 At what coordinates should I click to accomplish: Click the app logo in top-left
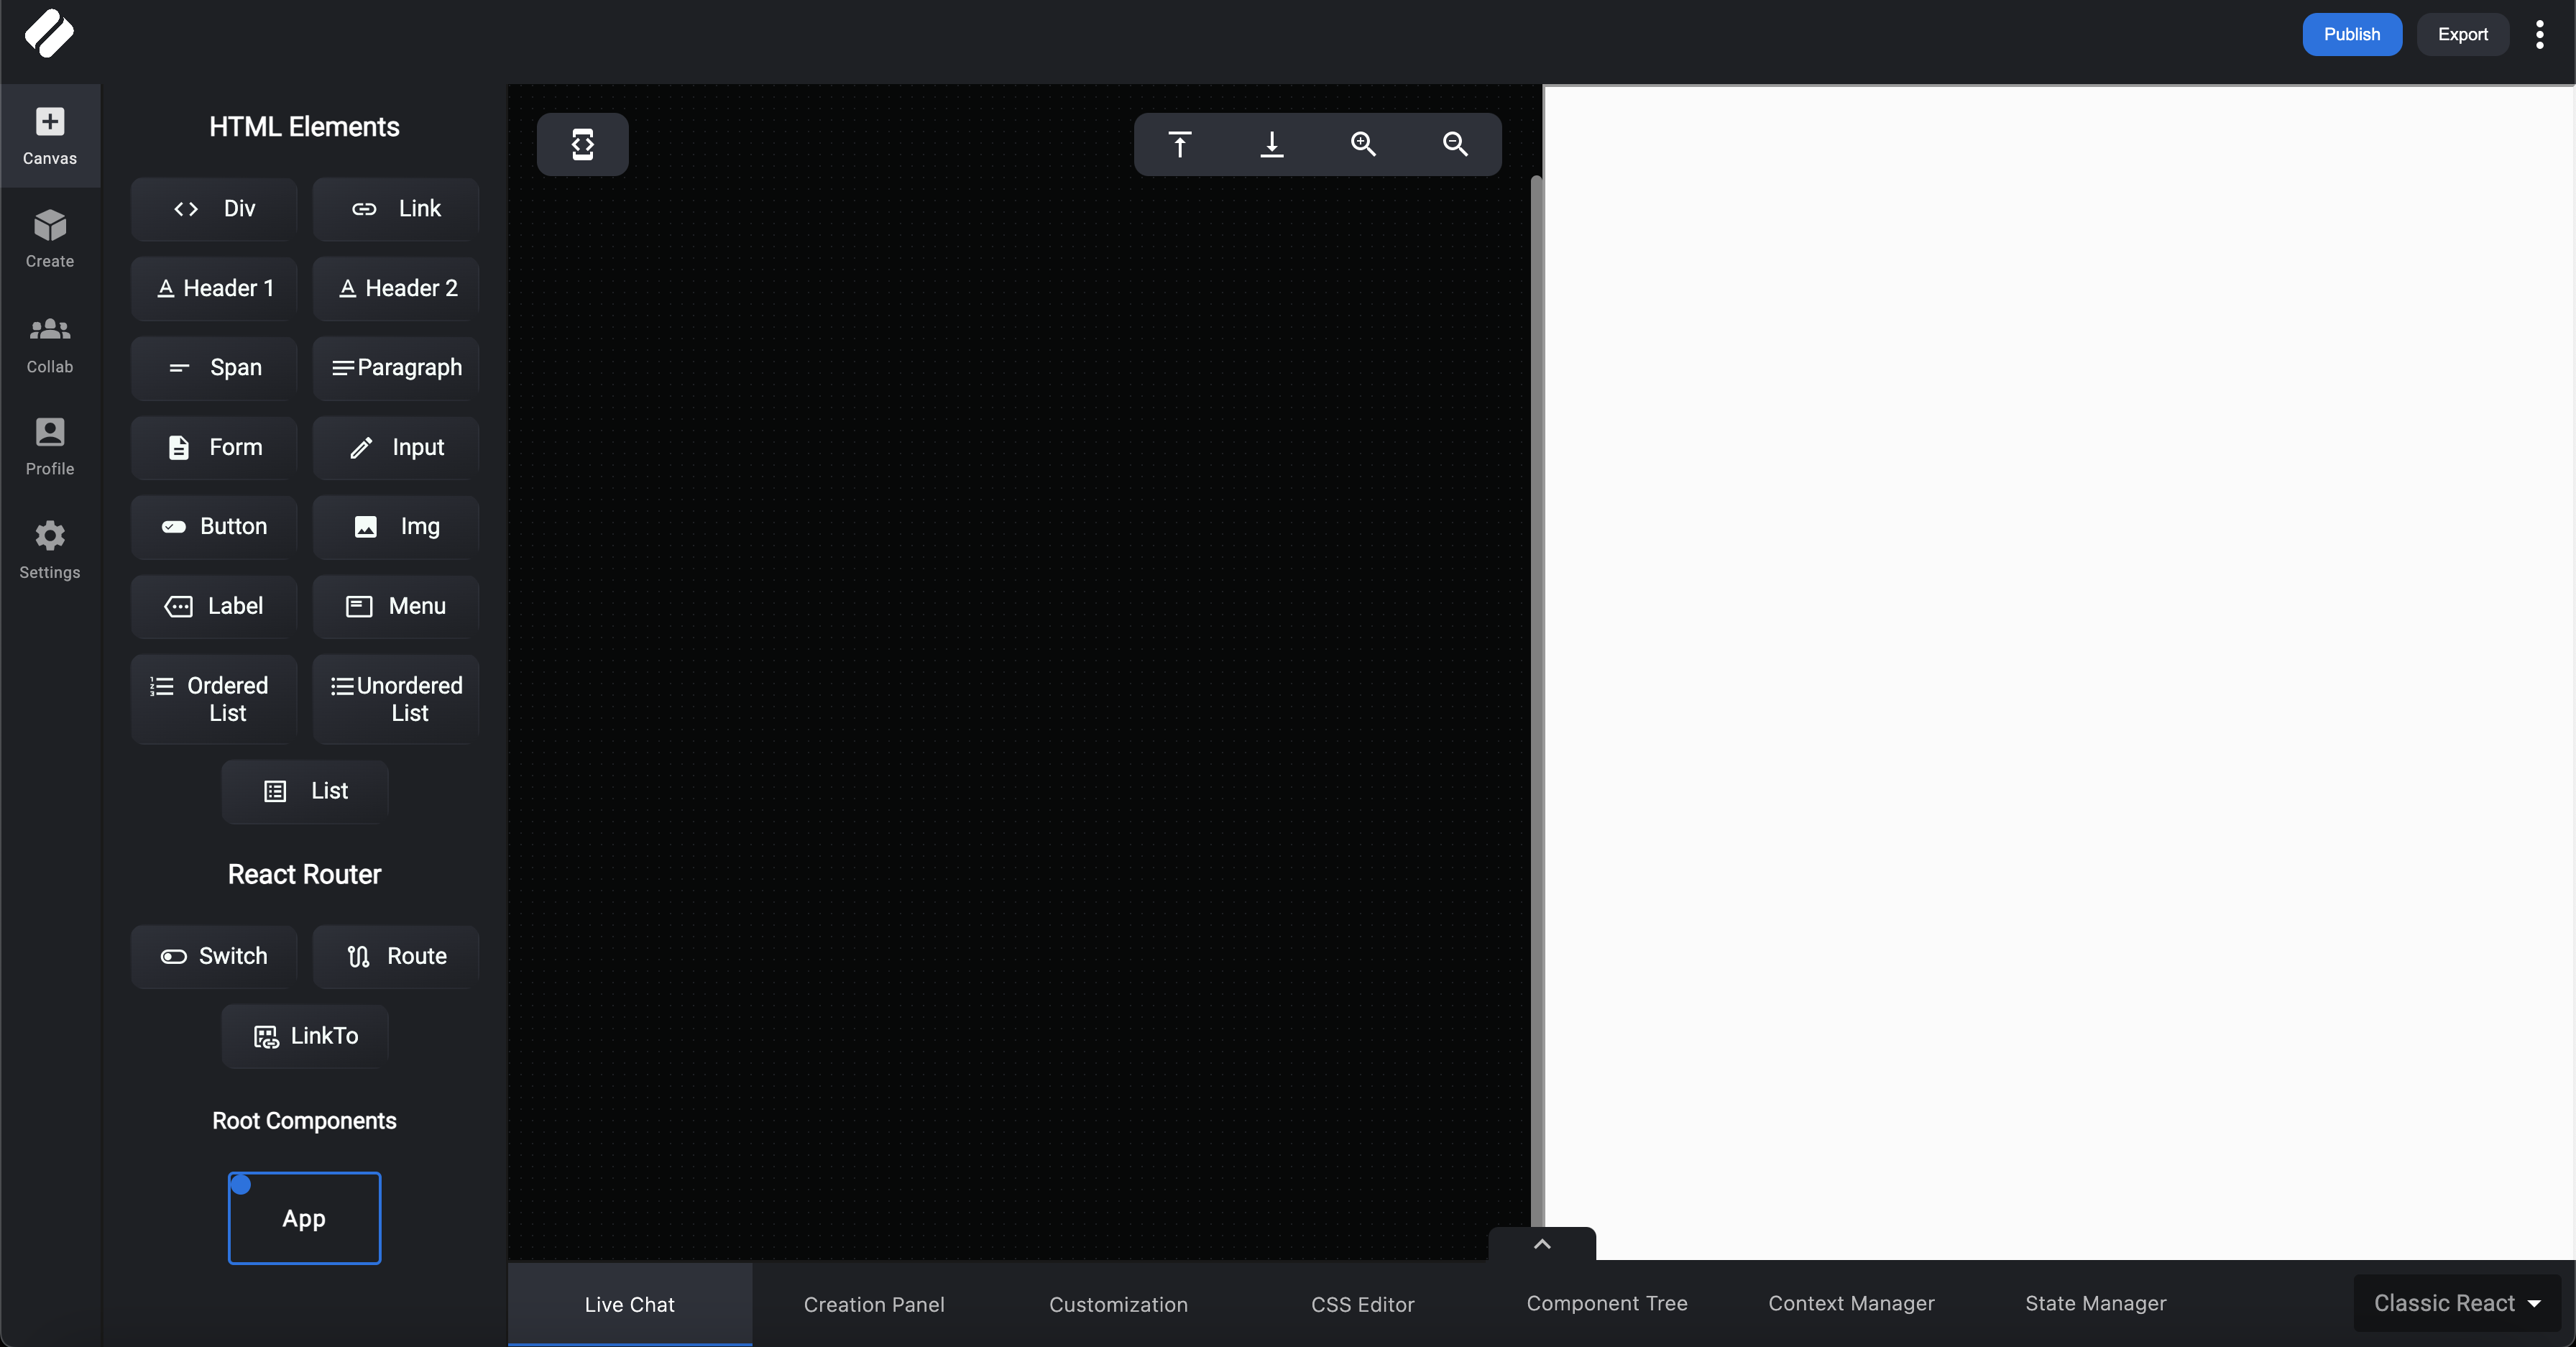pyautogui.click(x=49, y=33)
